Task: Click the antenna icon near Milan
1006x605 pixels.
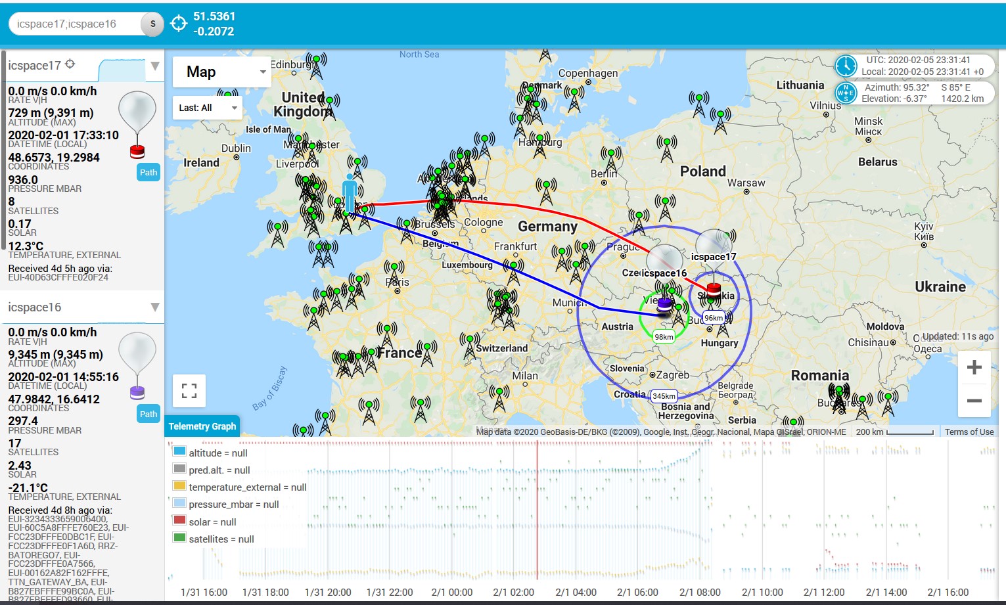Action: coord(499,399)
